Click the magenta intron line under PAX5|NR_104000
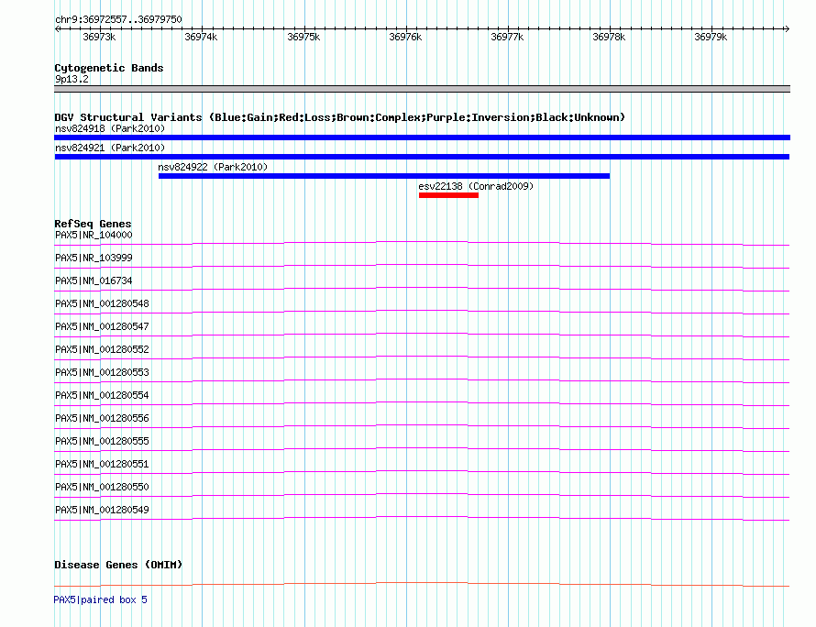Screen dimensions: 816x627 pos(422,243)
